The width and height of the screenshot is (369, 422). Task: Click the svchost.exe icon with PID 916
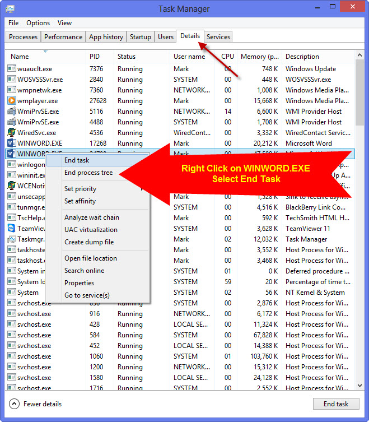[12, 313]
